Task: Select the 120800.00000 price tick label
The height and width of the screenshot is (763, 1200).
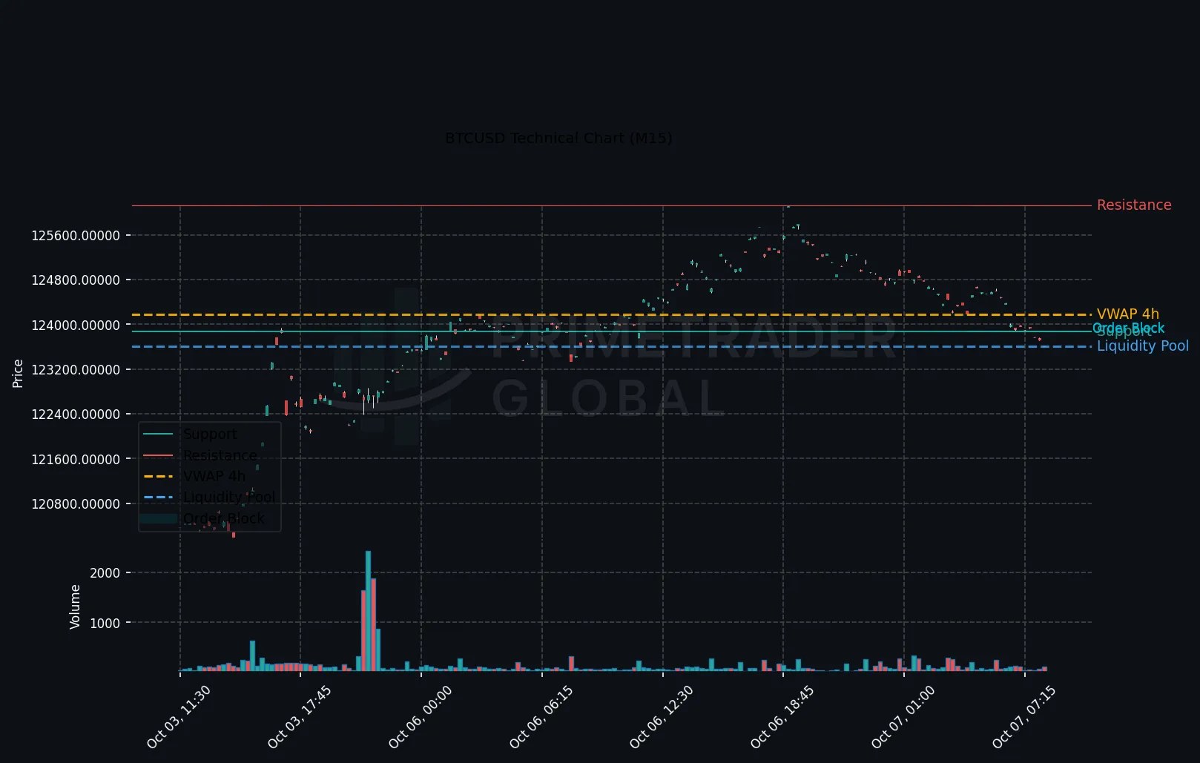Action: pyautogui.click(x=76, y=504)
